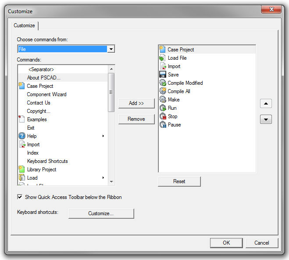This screenshot has width=289, height=260.
Task: Click the red Stop icon
Action: (162, 116)
